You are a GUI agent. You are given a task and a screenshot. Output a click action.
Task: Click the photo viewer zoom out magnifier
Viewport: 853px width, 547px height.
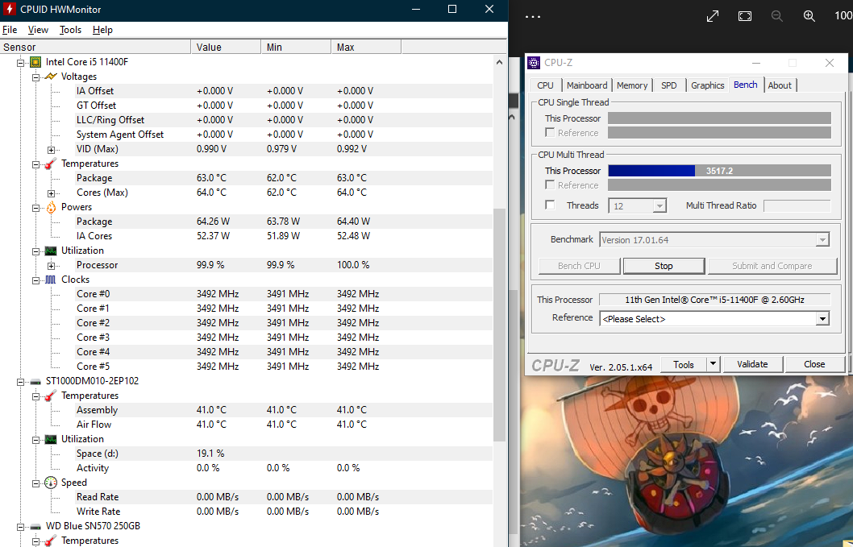(777, 16)
